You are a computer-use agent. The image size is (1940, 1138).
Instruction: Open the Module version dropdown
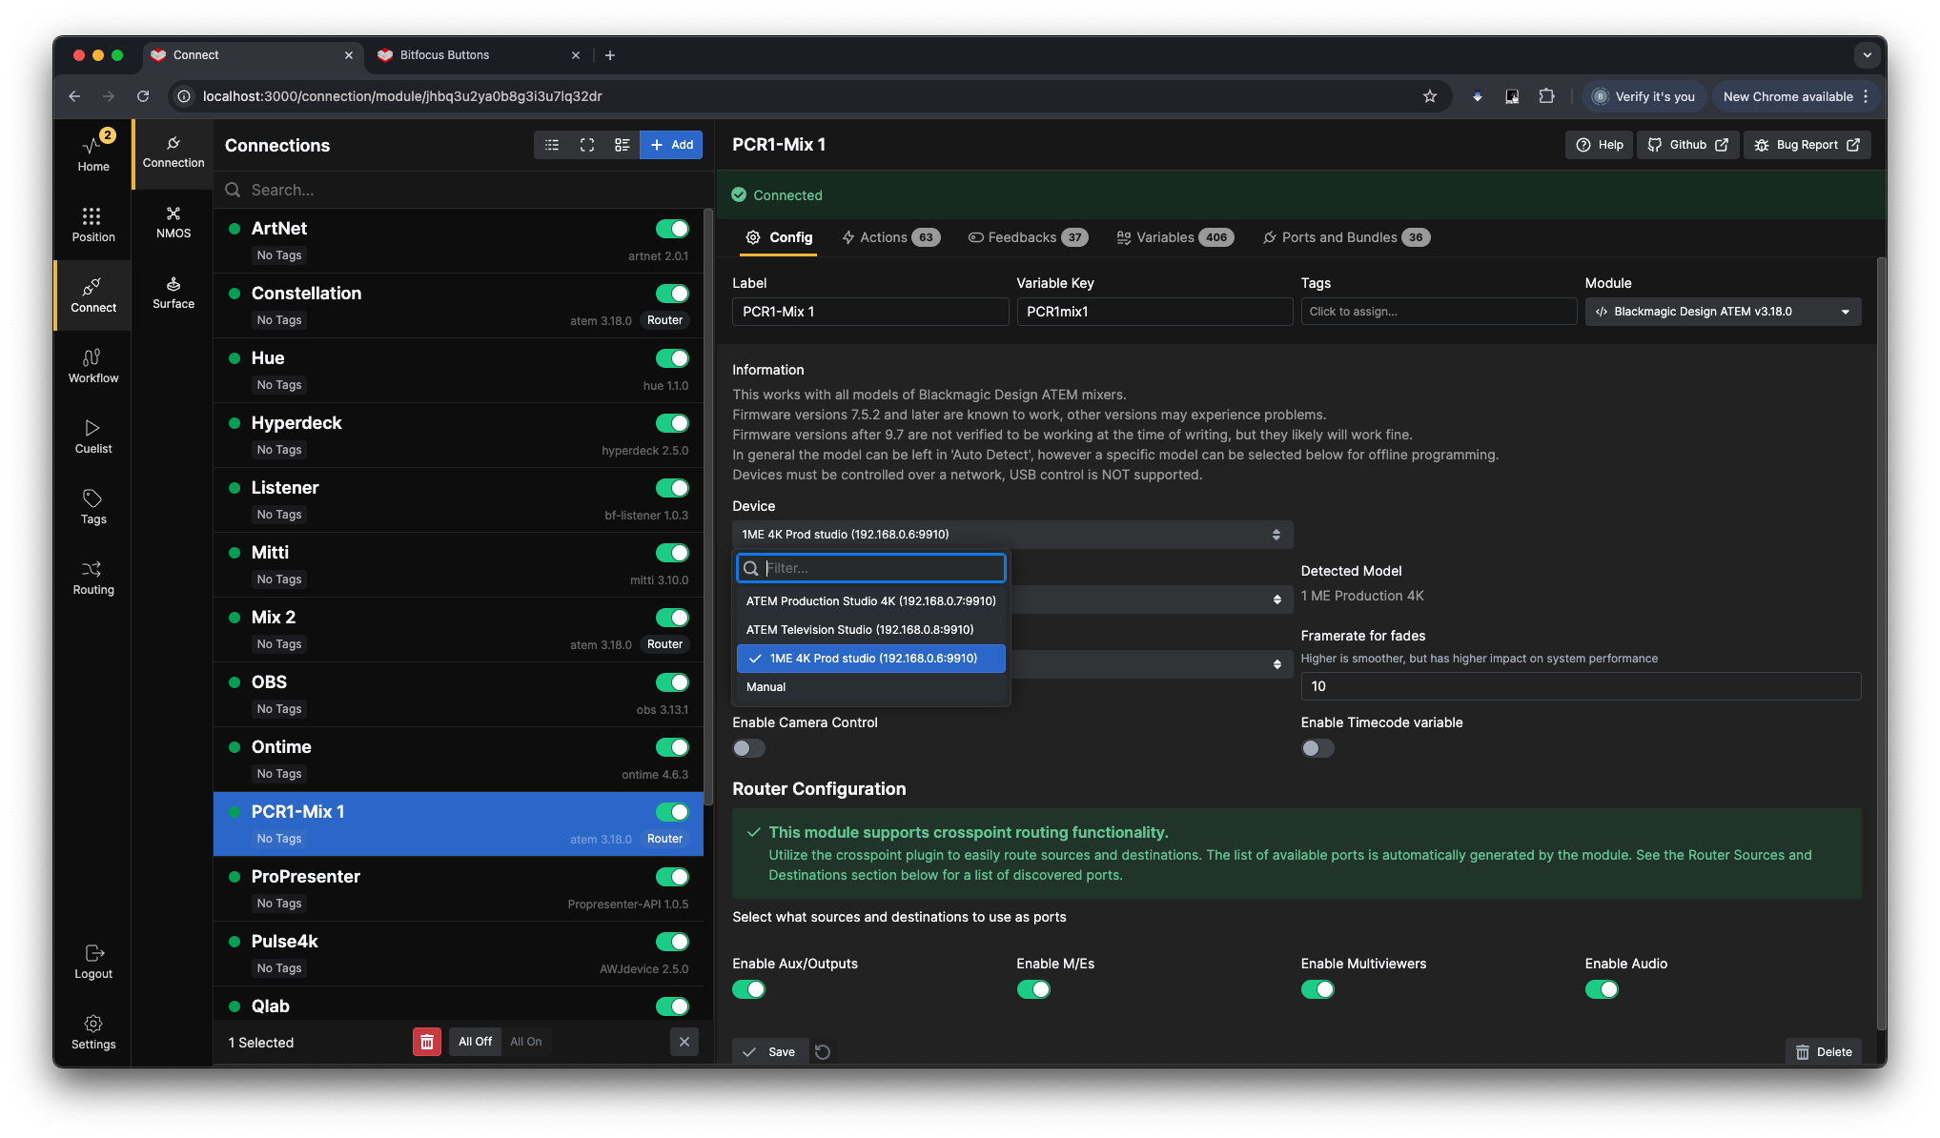coord(1723,312)
